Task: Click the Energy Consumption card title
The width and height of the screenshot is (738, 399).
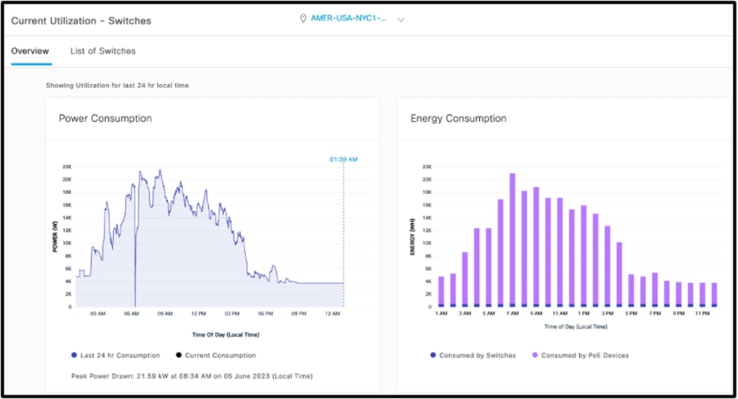Action: pos(458,118)
